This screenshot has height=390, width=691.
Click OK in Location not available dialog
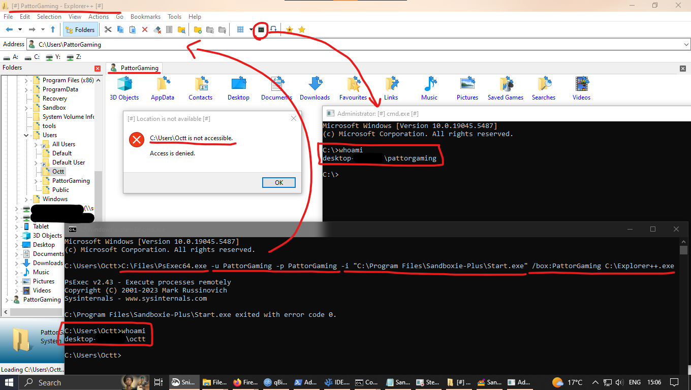pos(279,183)
